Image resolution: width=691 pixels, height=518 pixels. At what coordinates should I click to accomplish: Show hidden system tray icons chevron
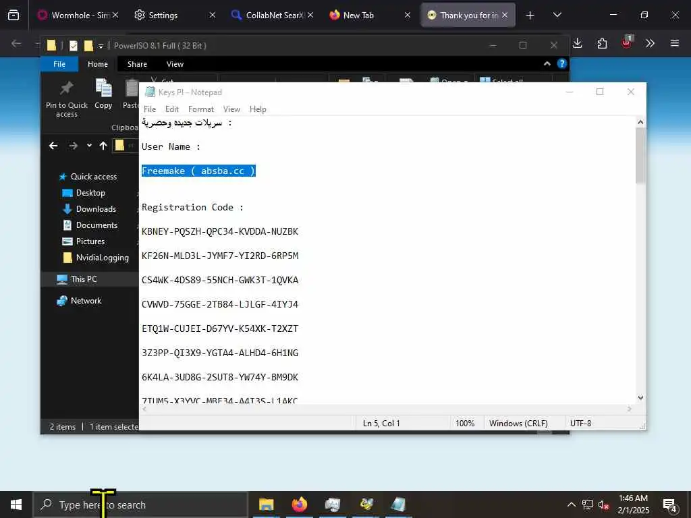click(x=571, y=505)
